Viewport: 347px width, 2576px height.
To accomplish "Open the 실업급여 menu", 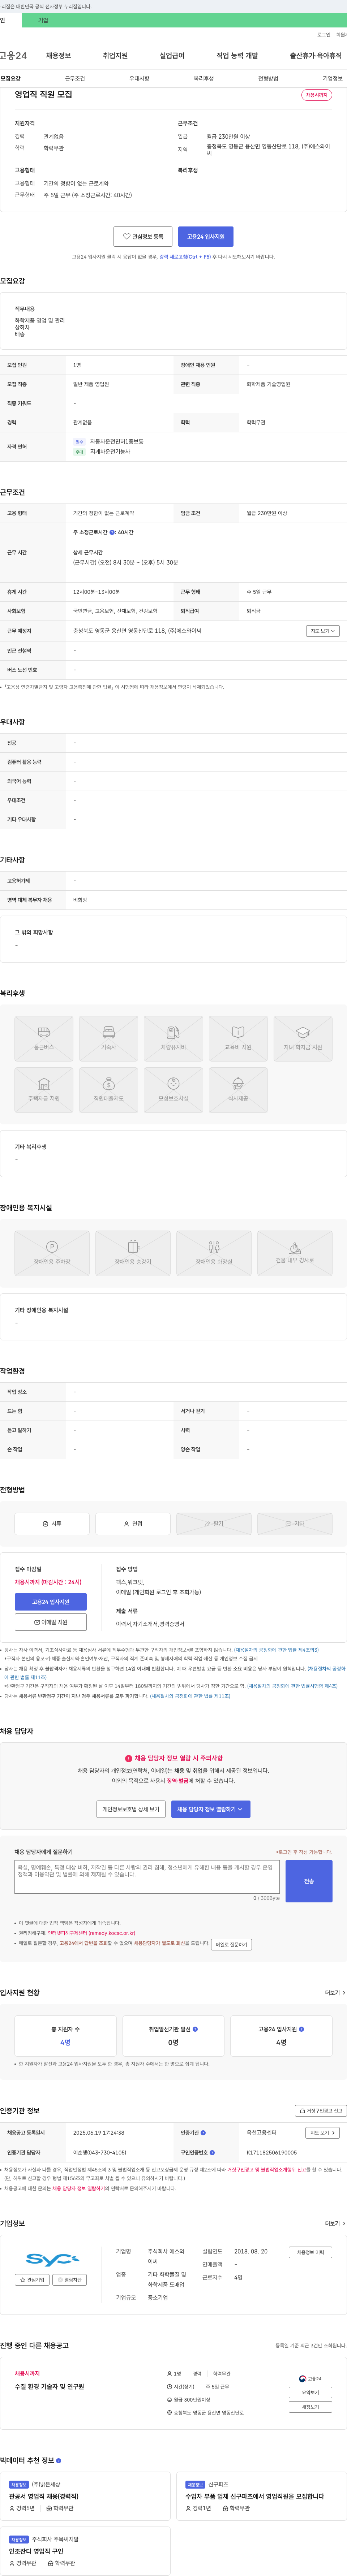I will tap(172, 56).
